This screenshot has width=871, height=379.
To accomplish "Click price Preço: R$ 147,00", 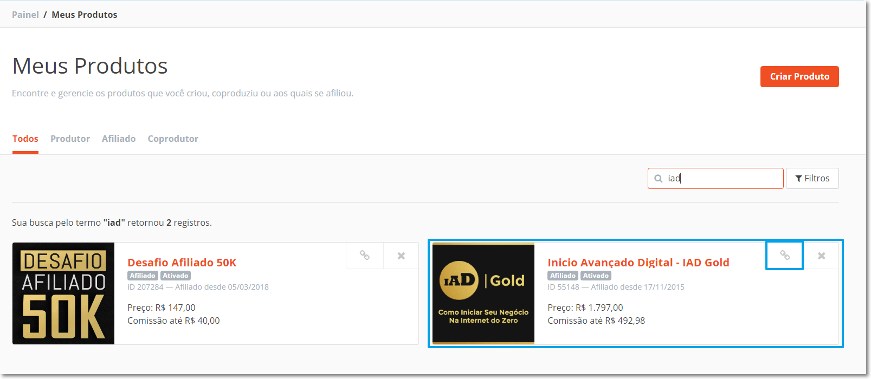I will [162, 308].
